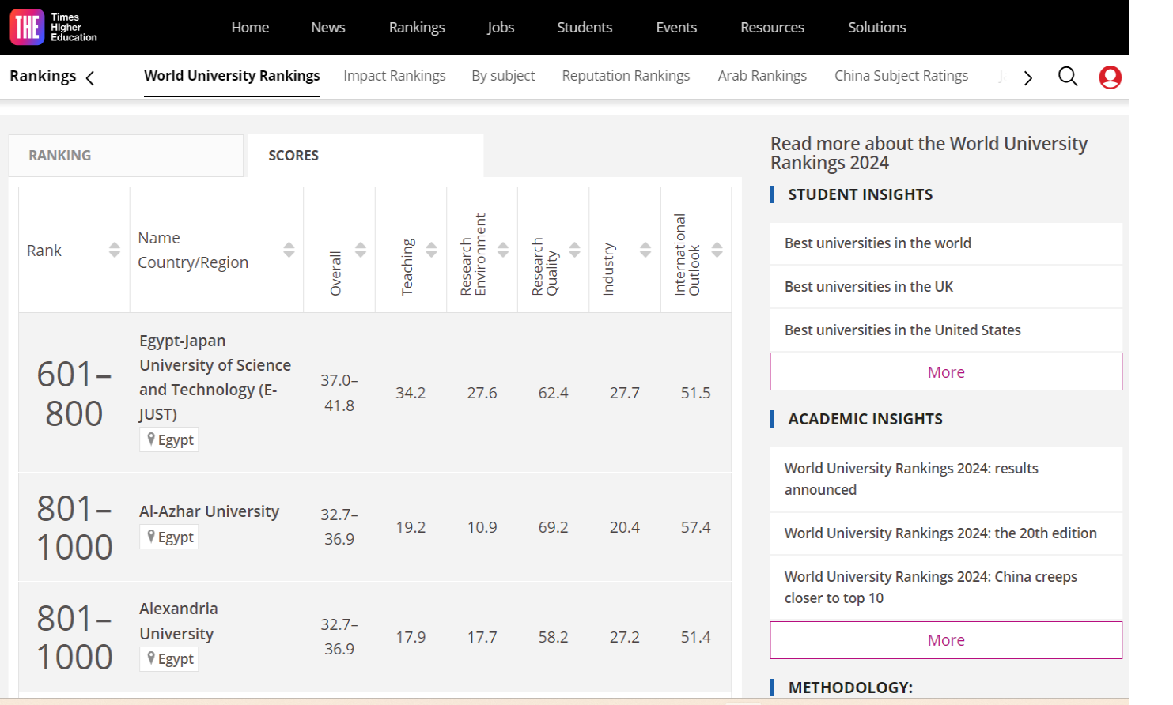Image resolution: width=1173 pixels, height=705 pixels.
Task: Open the Alexandria University link
Action: (x=179, y=621)
